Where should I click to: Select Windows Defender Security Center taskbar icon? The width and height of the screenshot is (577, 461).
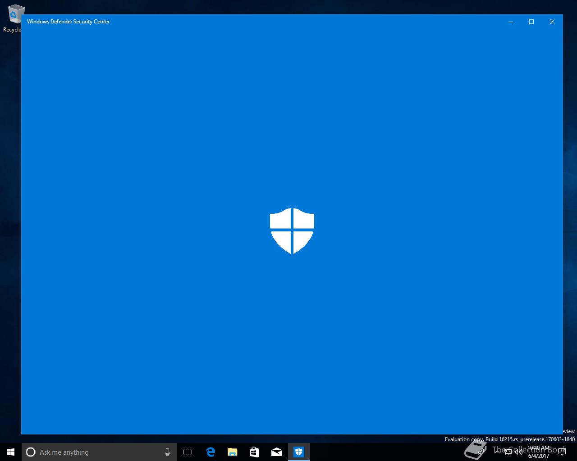tap(299, 452)
